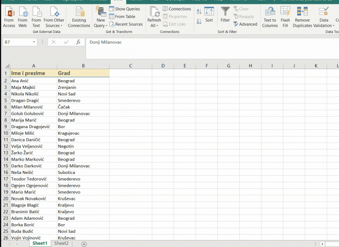
Task: Select cell containing Ana Anić
Action: point(34,81)
